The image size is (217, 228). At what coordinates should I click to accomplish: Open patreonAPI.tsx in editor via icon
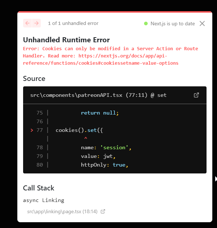coord(196,95)
